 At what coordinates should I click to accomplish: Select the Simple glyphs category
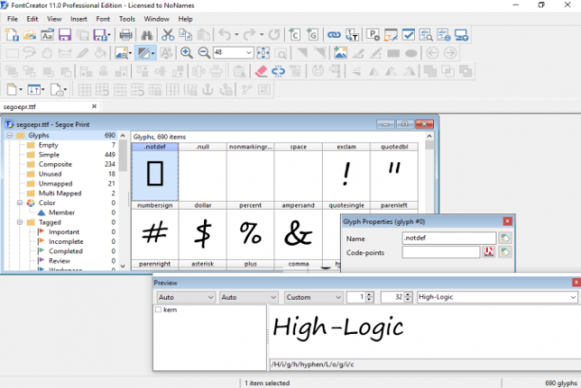coord(48,155)
